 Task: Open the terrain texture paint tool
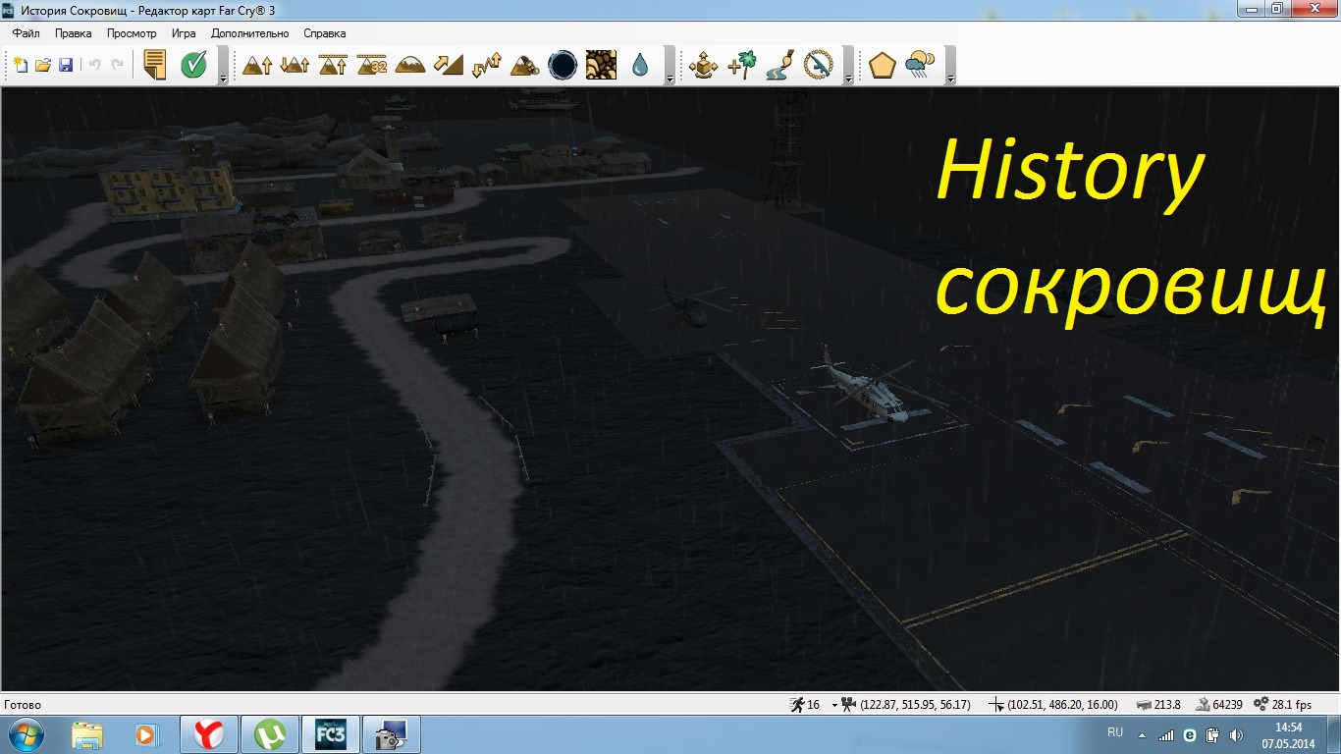pos(602,65)
